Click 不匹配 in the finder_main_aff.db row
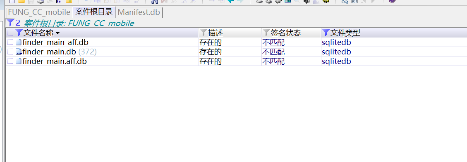 [273, 42]
